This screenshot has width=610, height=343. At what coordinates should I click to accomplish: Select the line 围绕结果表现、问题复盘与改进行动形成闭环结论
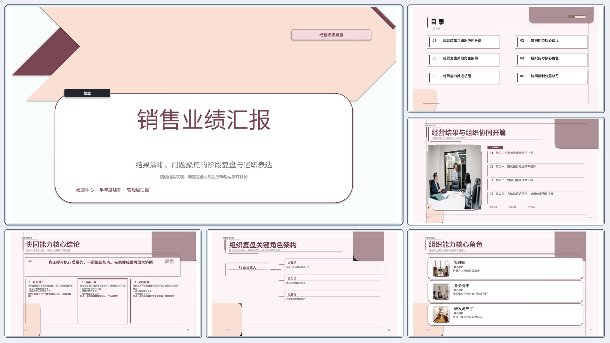[204, 177]
